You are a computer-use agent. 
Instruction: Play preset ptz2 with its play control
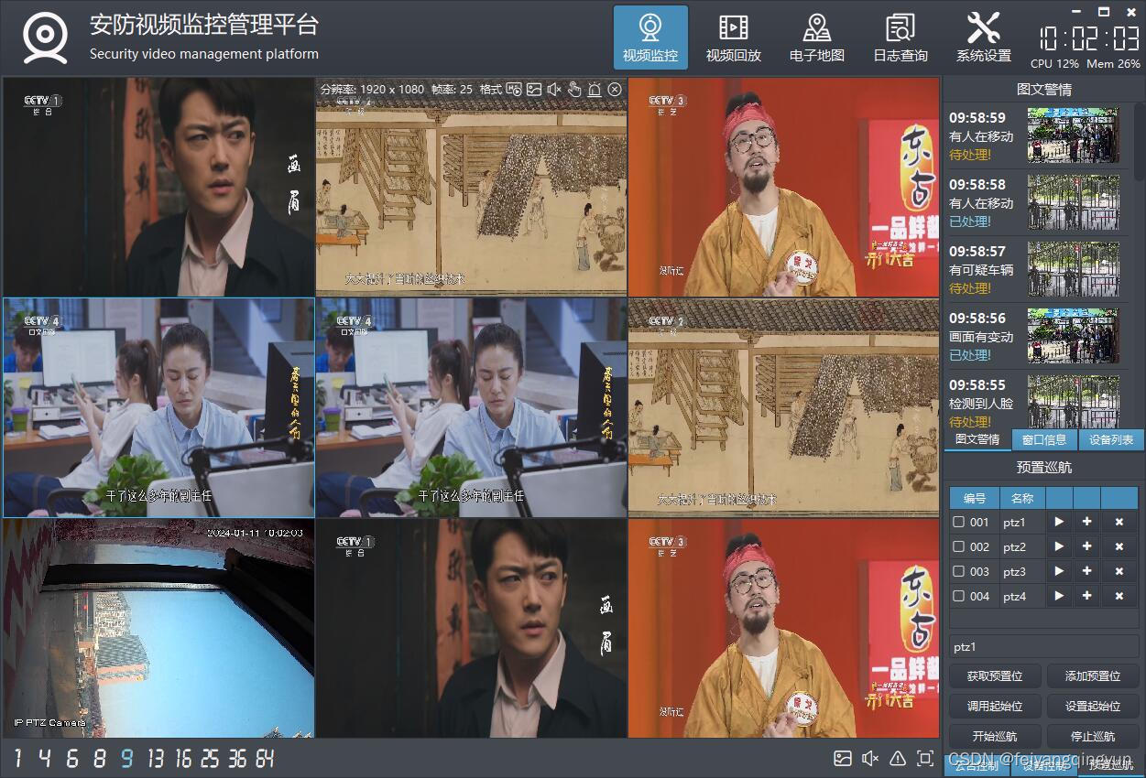(1058, 546)
